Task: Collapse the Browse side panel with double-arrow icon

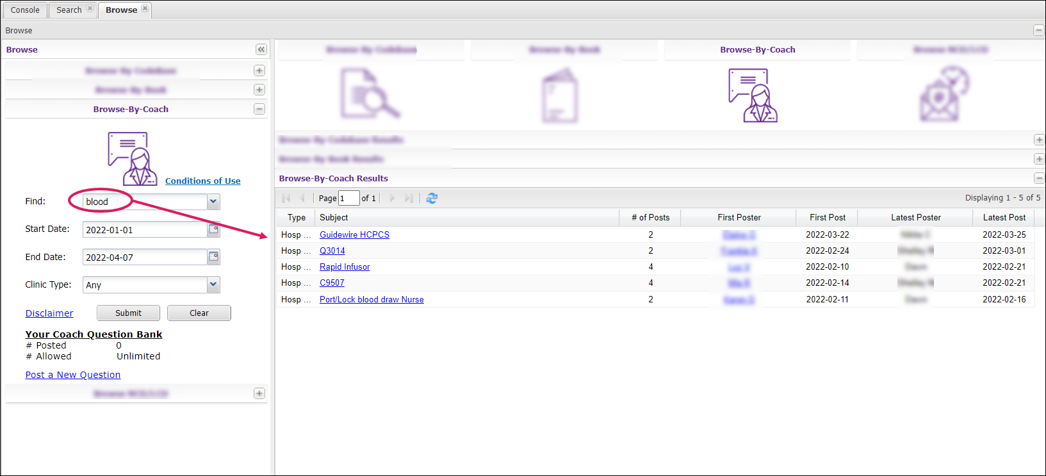Action: click(x=261, y=49)
